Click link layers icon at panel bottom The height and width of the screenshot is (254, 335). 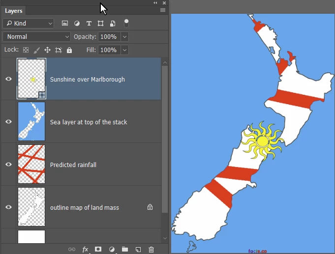coord(72,249)
